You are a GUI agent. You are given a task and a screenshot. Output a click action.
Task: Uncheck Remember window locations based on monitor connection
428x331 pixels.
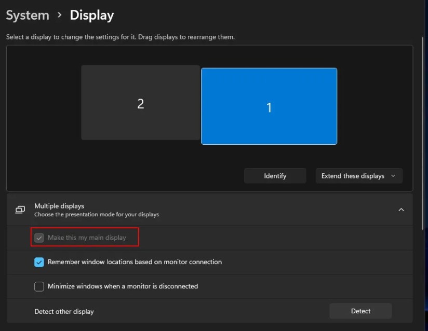39,262
